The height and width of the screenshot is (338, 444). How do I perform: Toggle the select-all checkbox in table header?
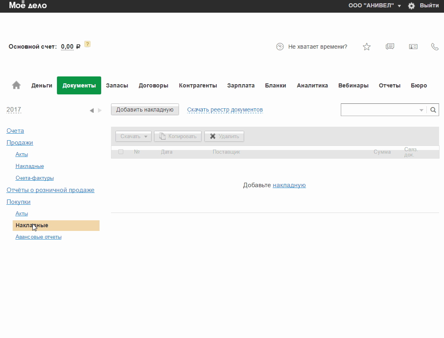point(121,152)
